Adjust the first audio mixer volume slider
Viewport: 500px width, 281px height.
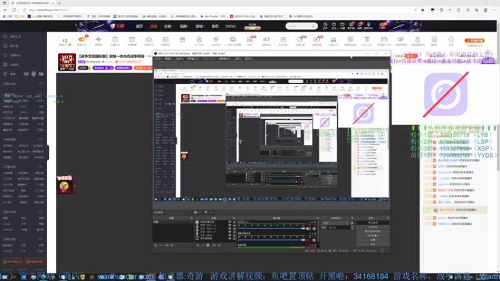pos(271,229)
